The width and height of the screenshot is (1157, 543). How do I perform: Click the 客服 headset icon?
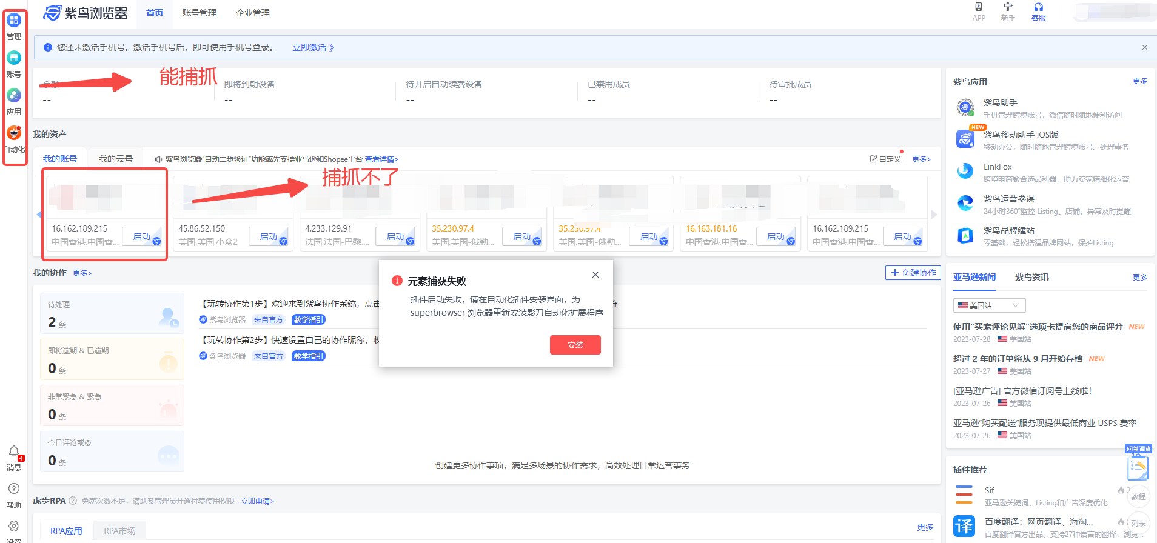click(1039, 7)
